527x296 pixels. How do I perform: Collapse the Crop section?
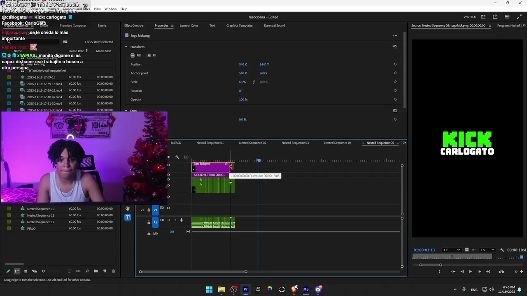pyautogui.click(x=126, y=111)
